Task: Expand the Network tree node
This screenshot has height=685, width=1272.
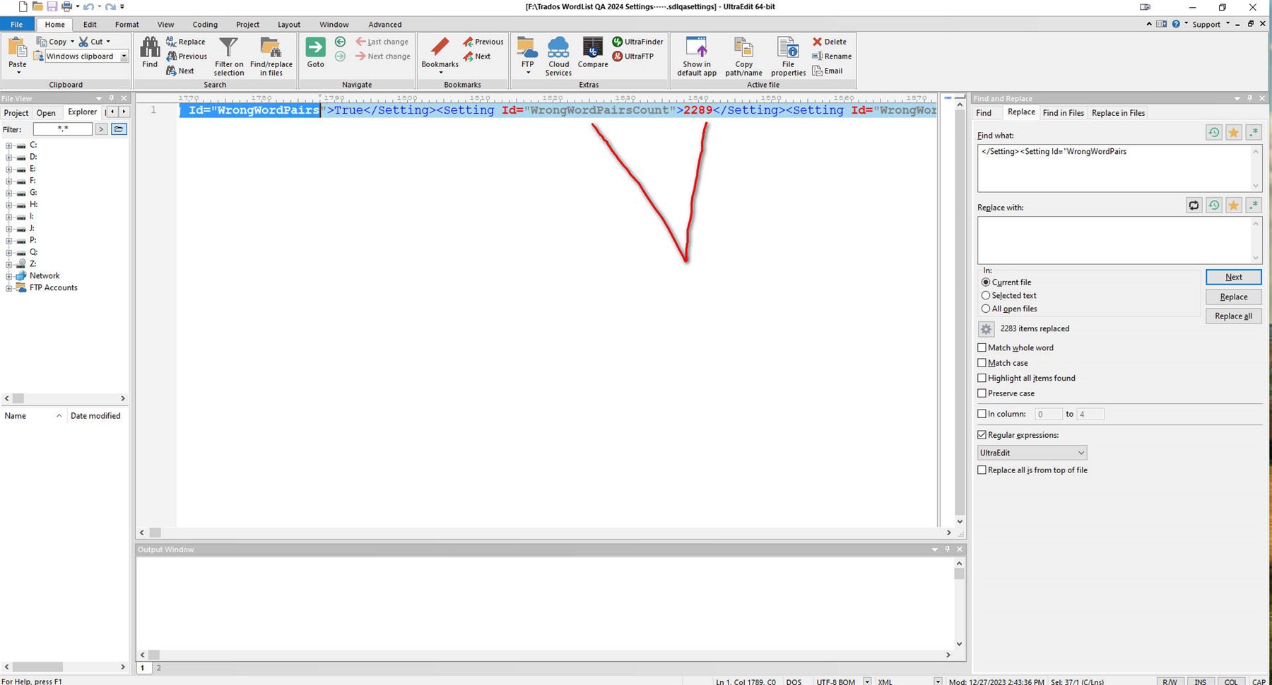Action: [x=9, y=276]
